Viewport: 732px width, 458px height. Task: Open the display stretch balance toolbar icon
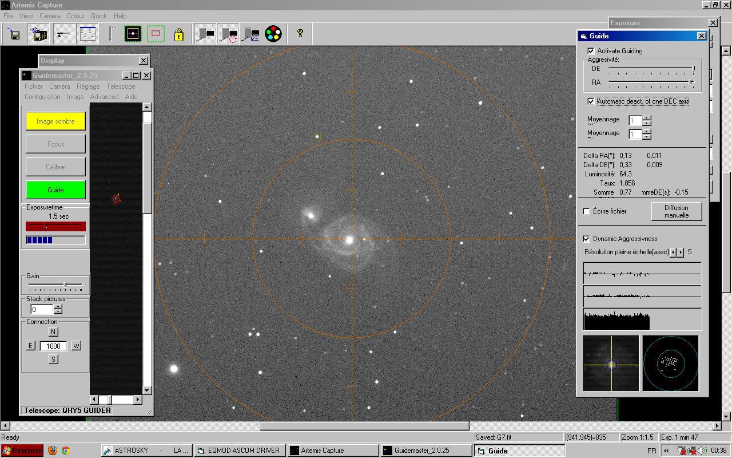(63, 34)
